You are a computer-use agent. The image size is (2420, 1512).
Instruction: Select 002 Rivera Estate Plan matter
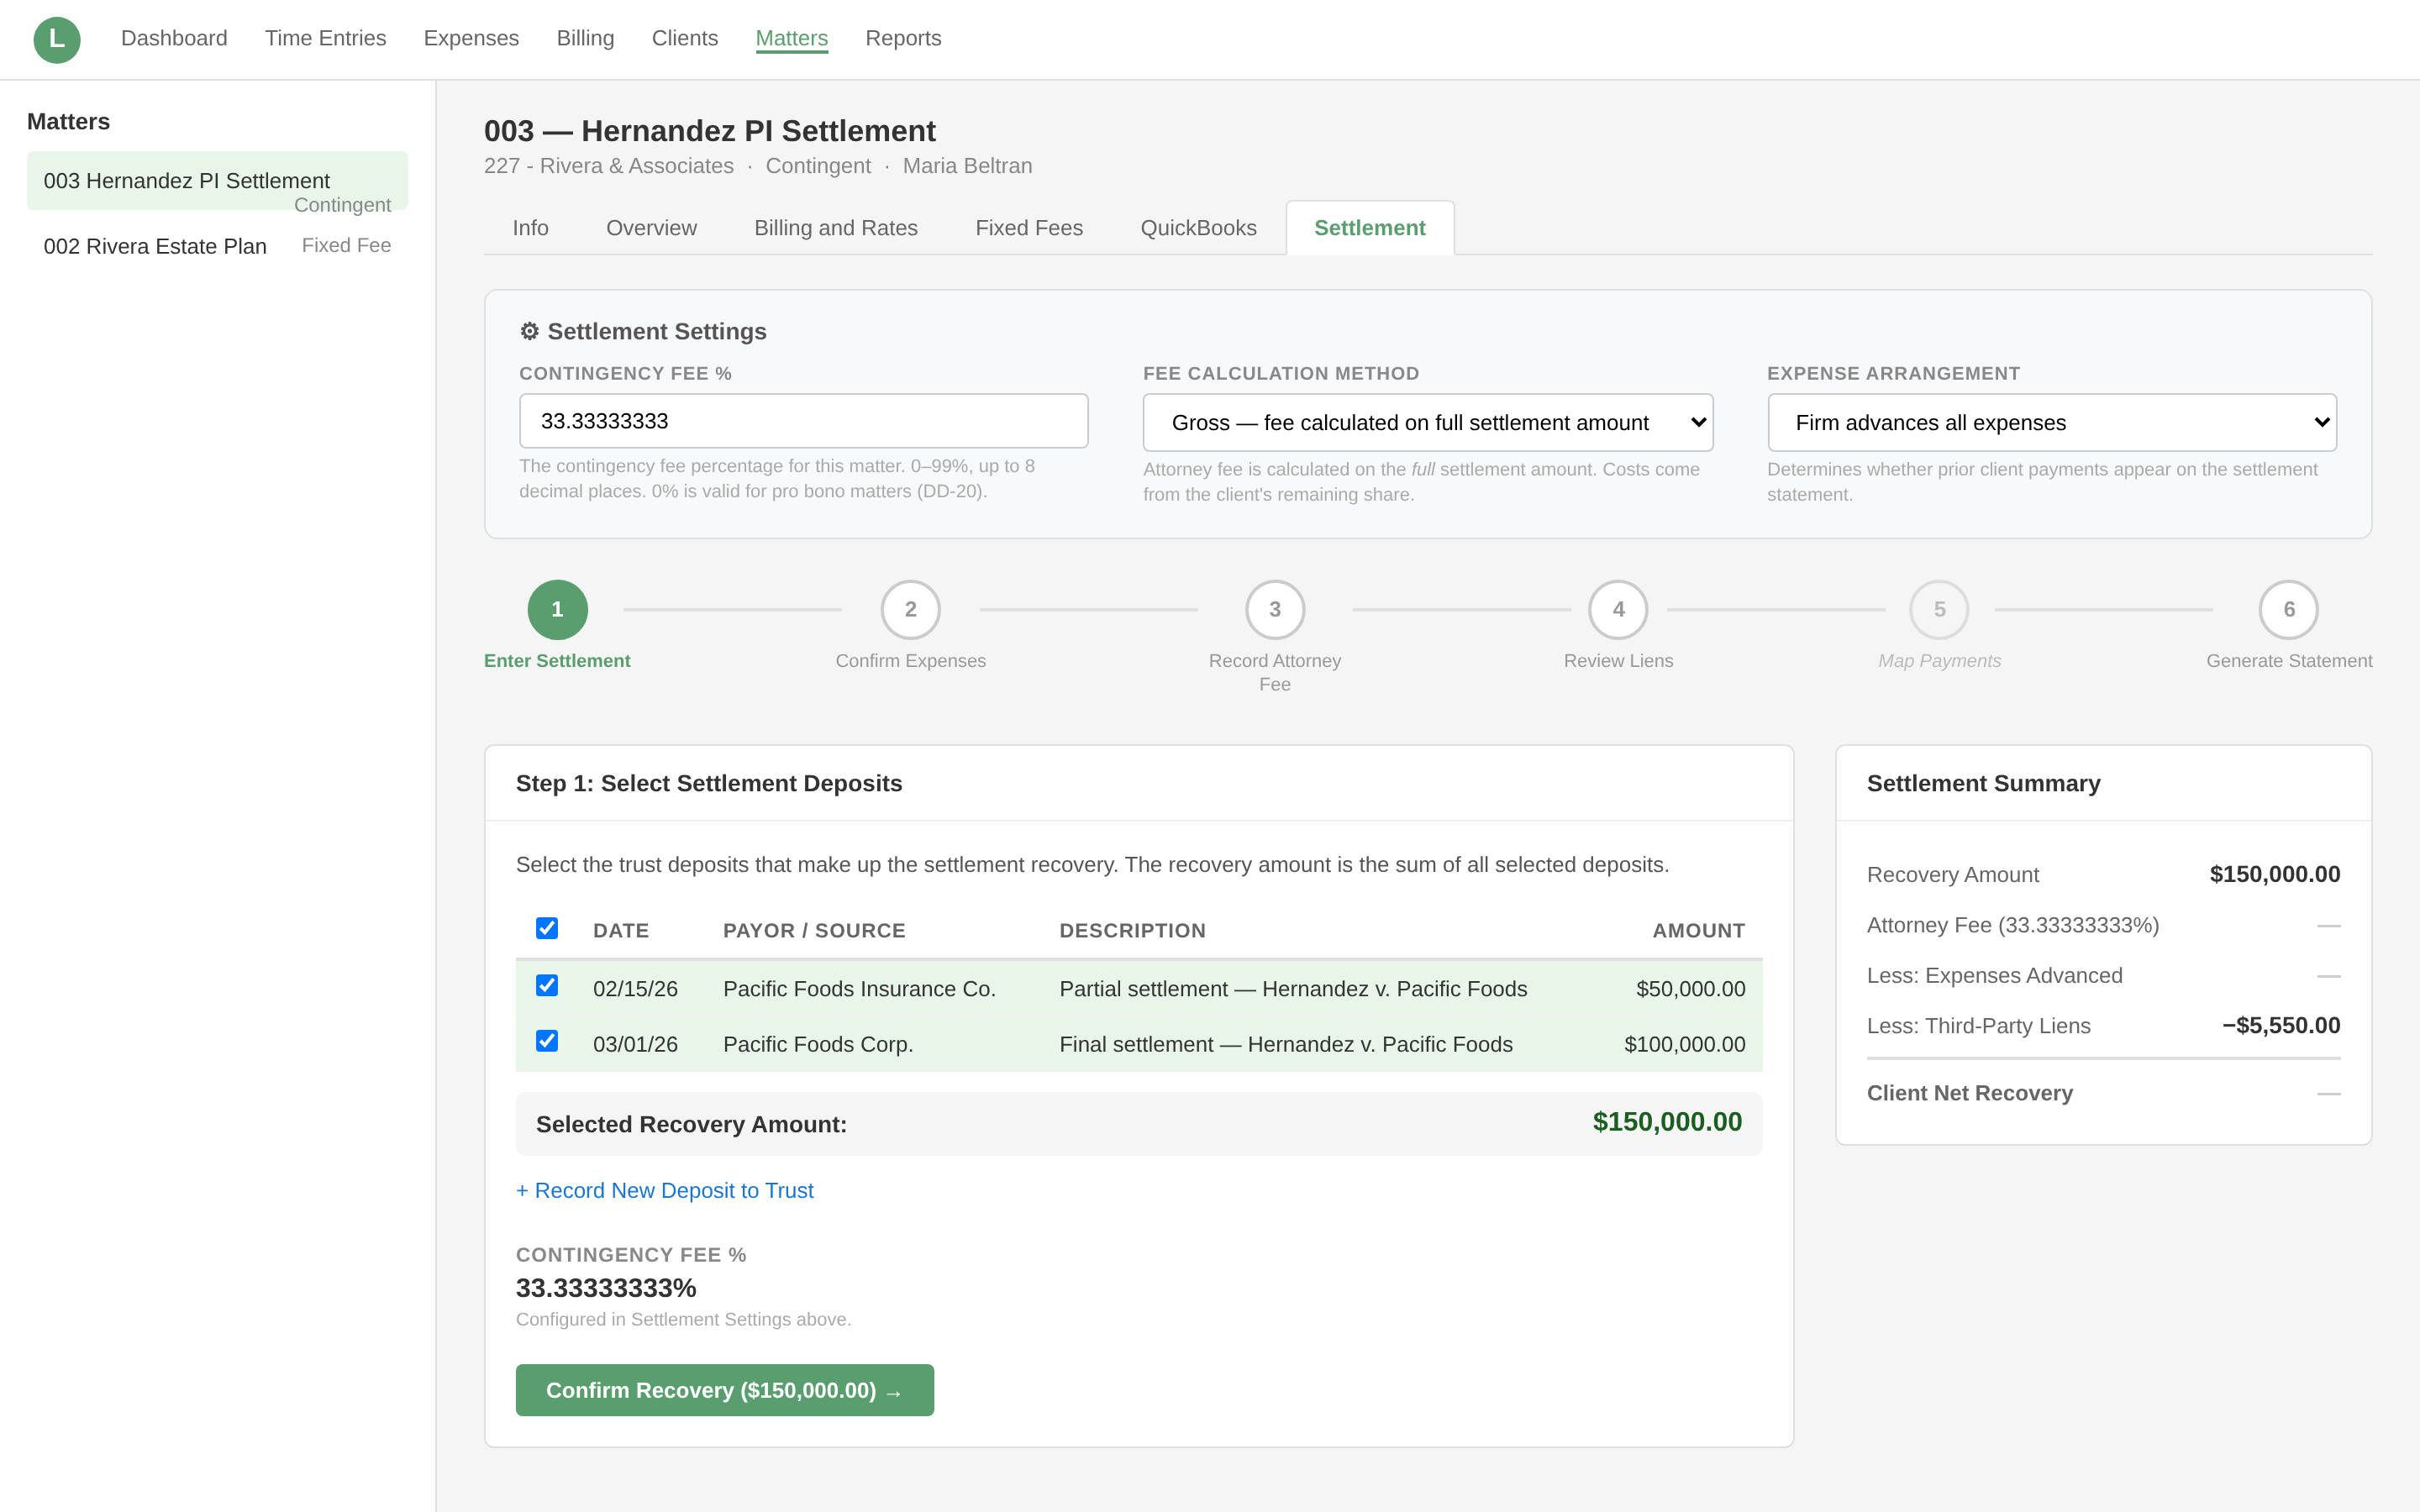(217, 246)
